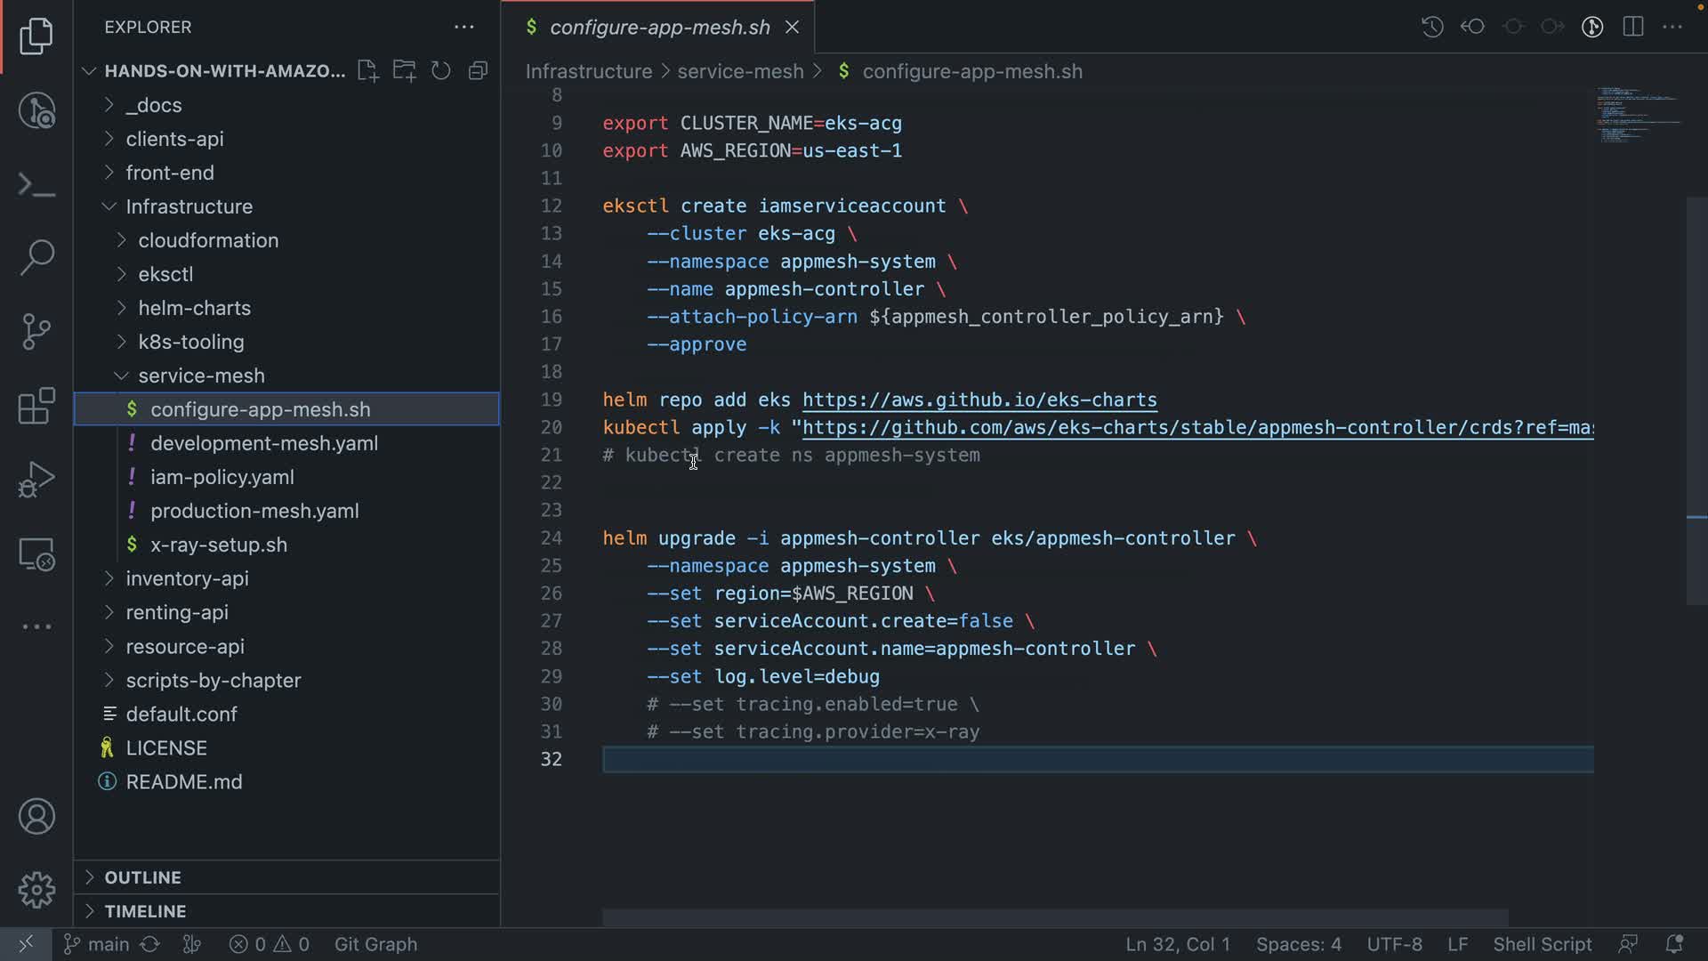1708x961 pixels.
Task: Open the Extensions view
Action: coord(36,407)
